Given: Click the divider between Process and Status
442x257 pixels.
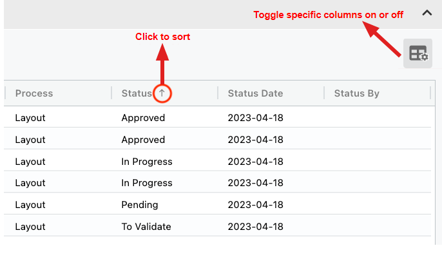Looking at the screenshot, I should [111, 93].
